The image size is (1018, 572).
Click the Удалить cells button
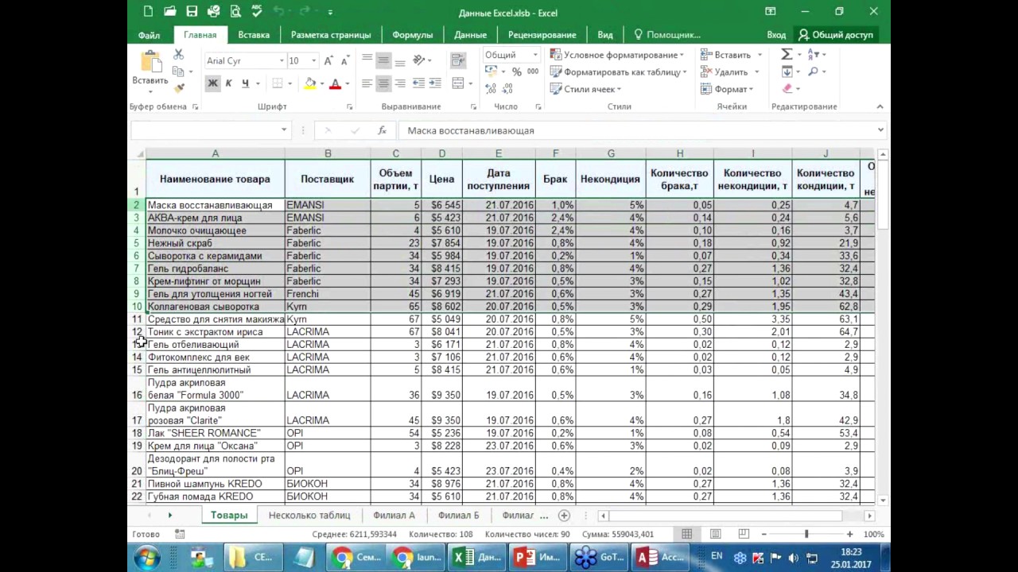[x=726, y=71]
